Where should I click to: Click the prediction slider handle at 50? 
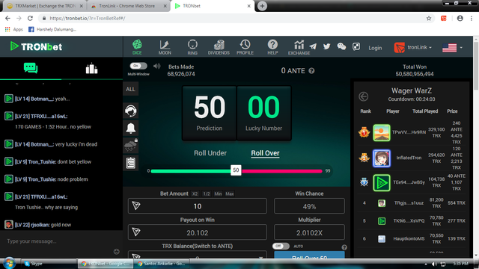click(x=236, y=170)
